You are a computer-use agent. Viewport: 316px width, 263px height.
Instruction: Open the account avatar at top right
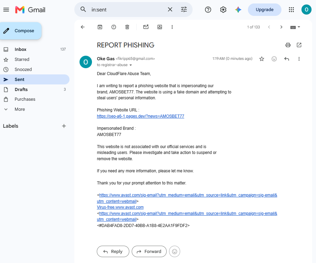[306, 10]
